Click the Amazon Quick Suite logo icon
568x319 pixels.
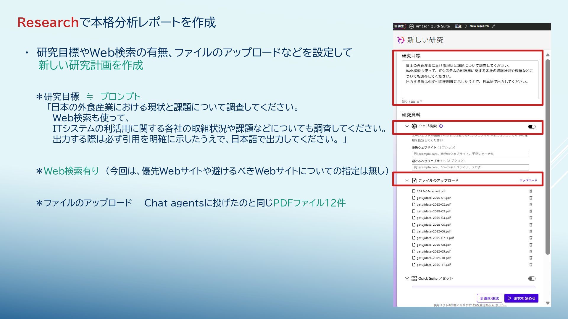point(411,26)
